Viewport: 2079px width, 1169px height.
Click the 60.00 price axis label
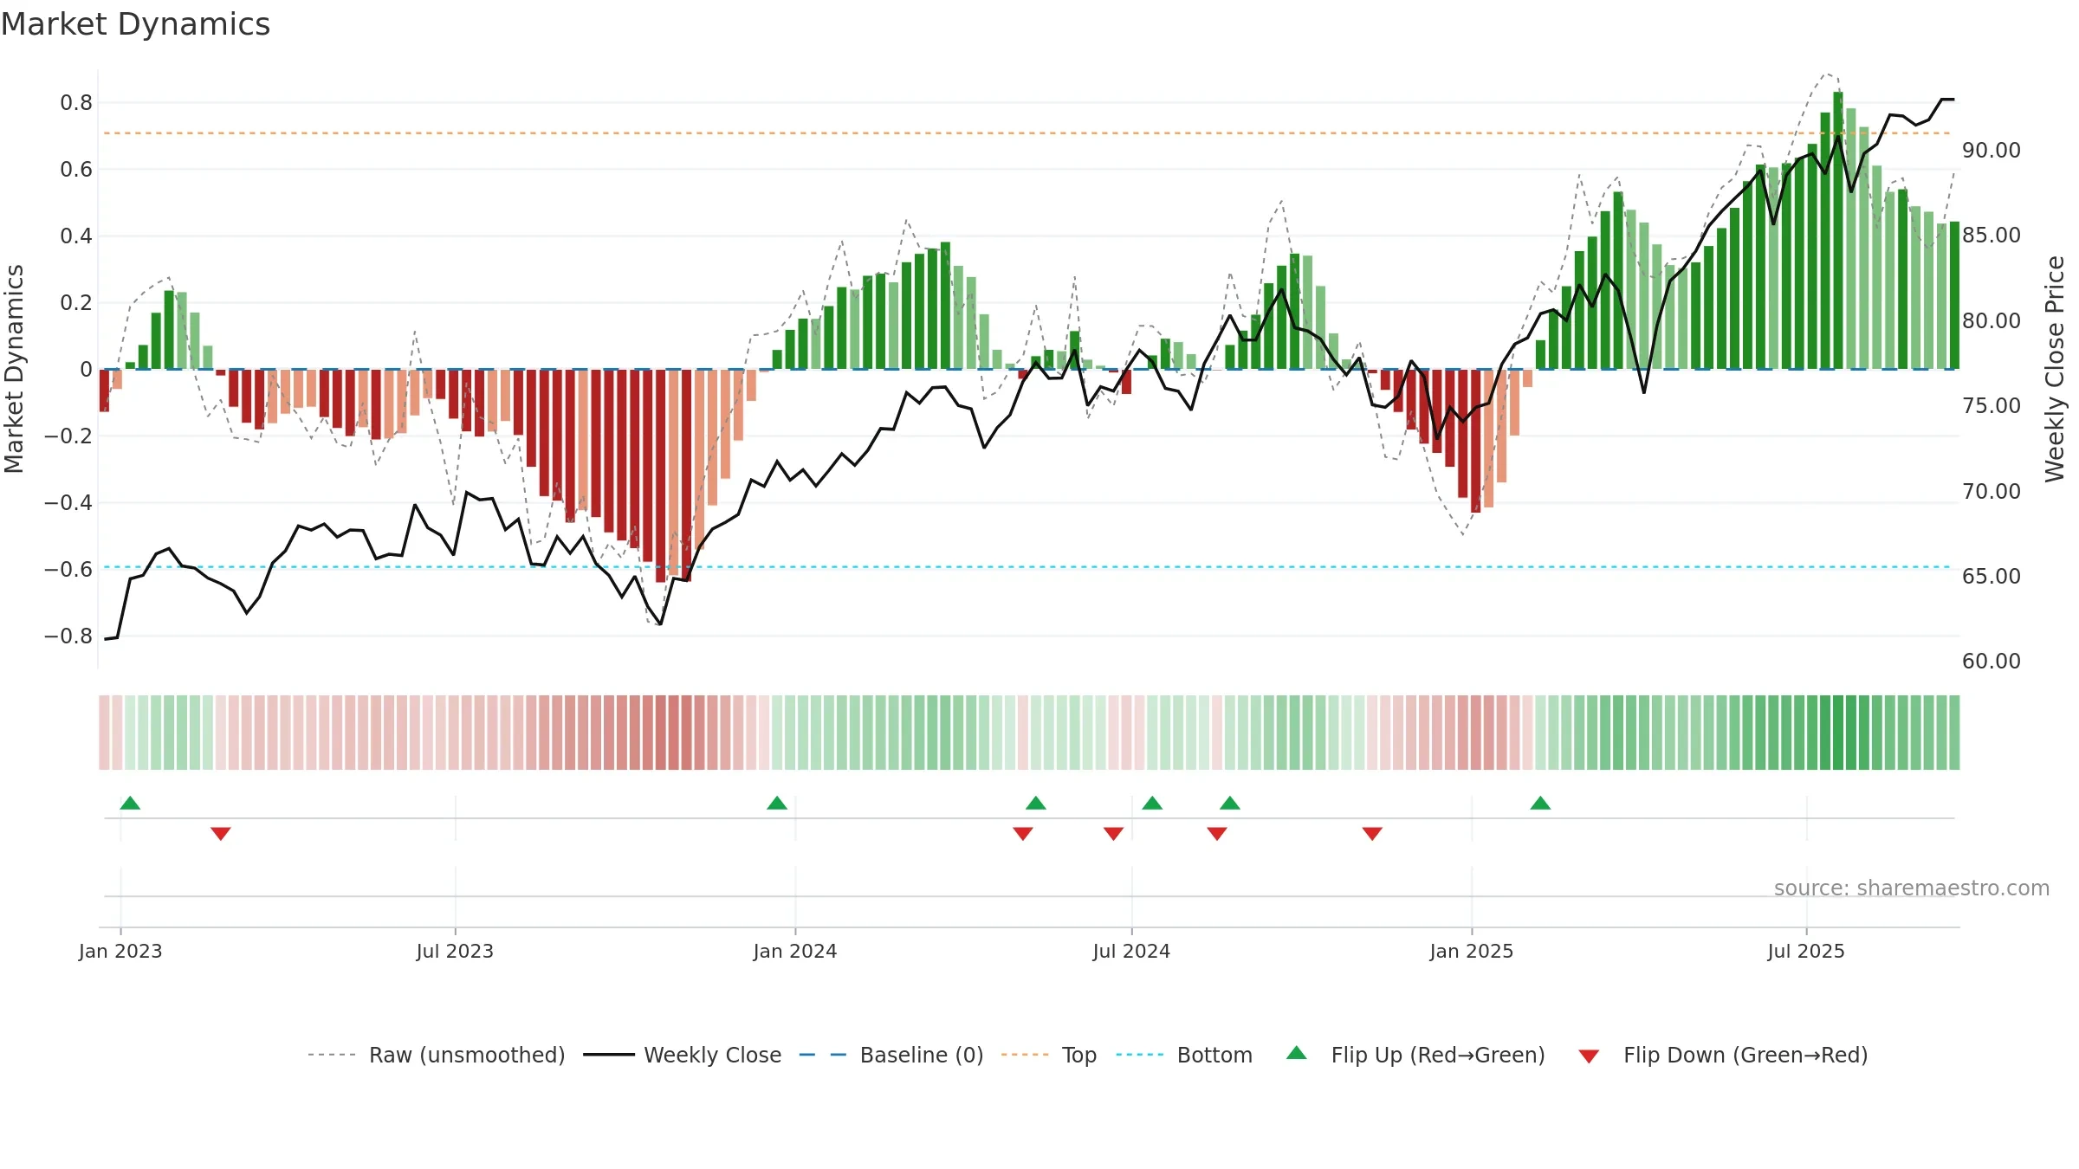pos(1992,661)
